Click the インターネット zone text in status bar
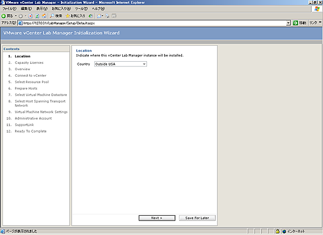 pos(296,231)
